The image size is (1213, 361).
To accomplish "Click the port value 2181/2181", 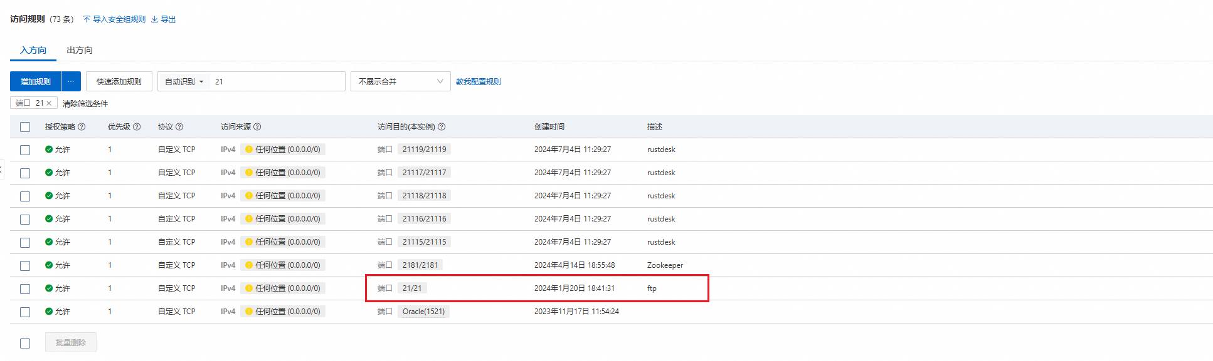I will (x=420, y=265).
